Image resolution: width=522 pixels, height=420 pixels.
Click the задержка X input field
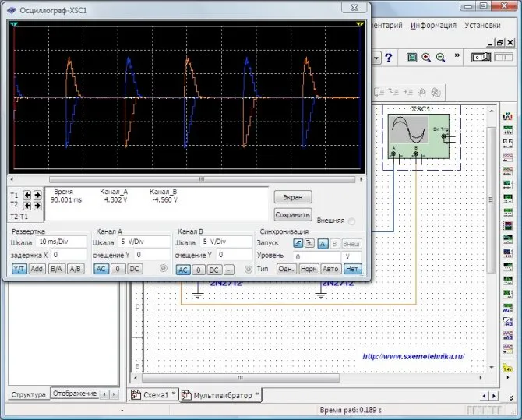(69, 255)
